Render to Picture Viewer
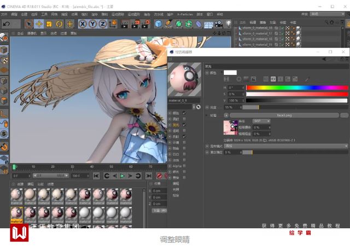350x249 pixels. 135,24
